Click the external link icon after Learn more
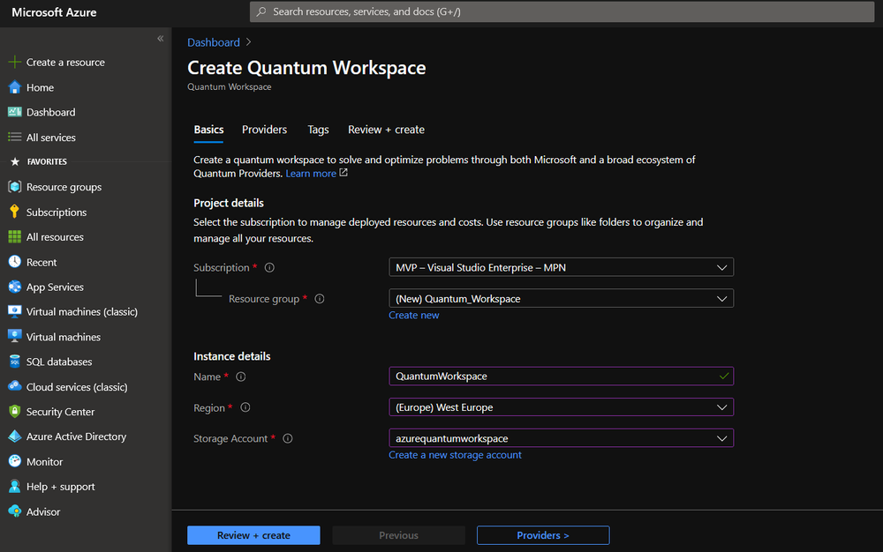883x552 pixels. tap(343, 173)
